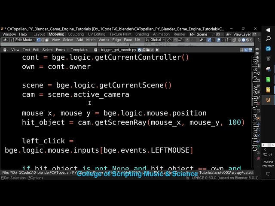This screenshot has height=206, width=275.
Task: Open the Windows notification center
Action: [268, 174]
